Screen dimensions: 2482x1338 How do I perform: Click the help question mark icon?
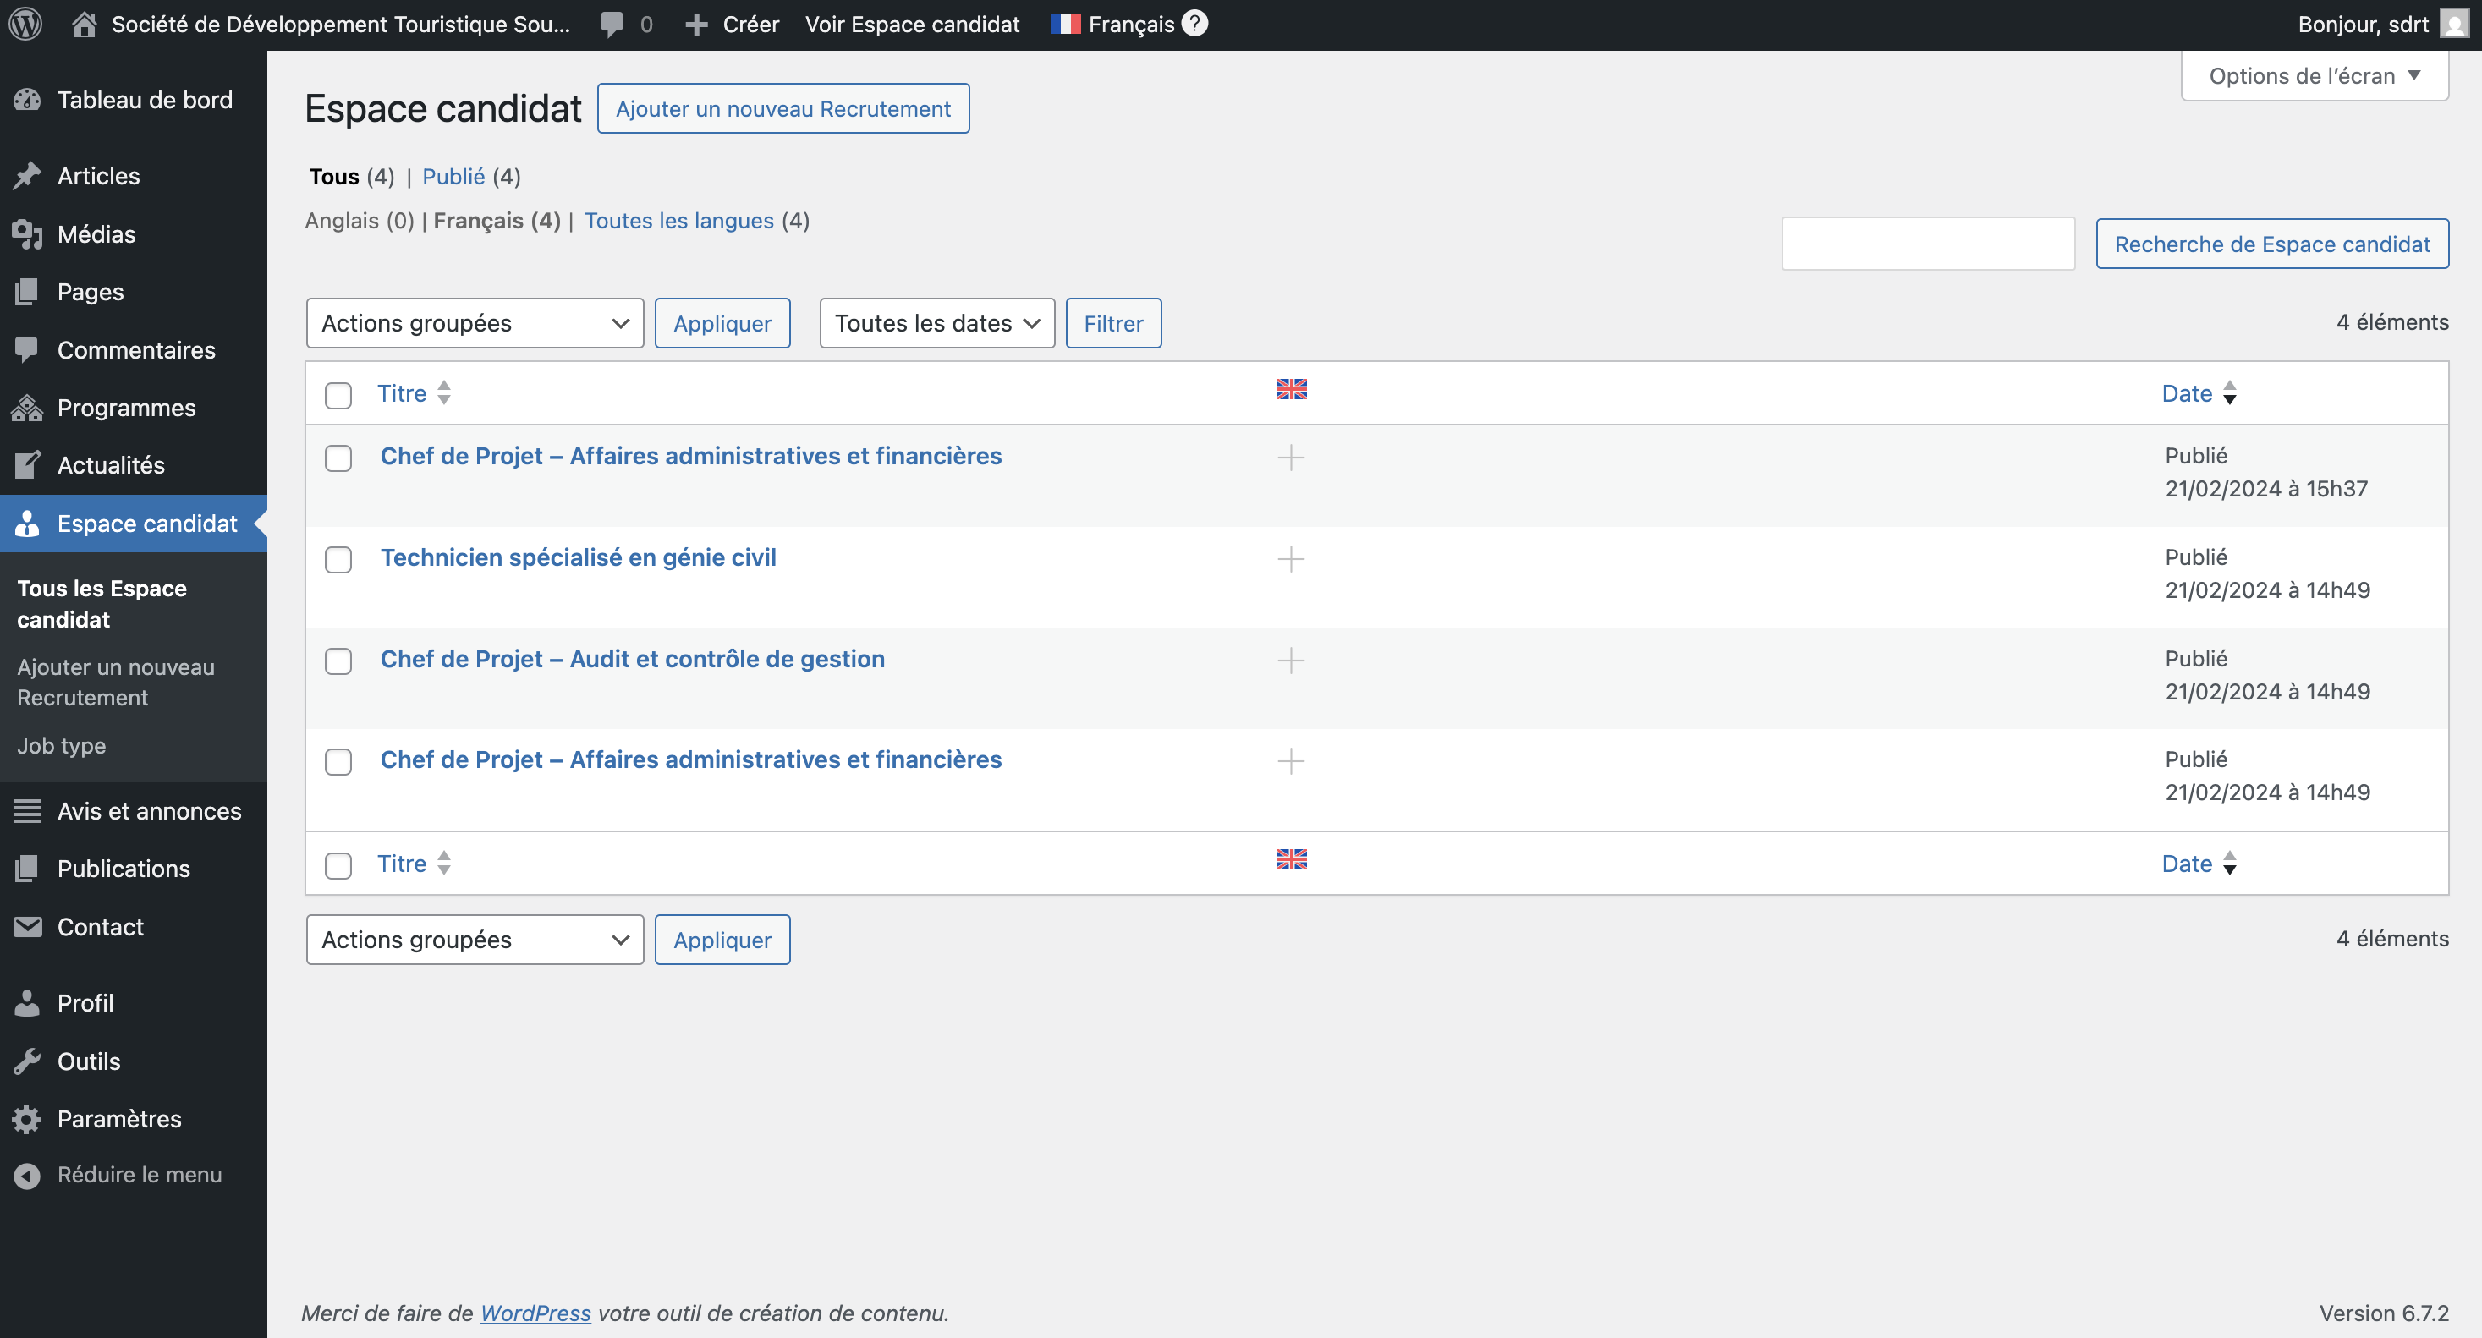1194,23
